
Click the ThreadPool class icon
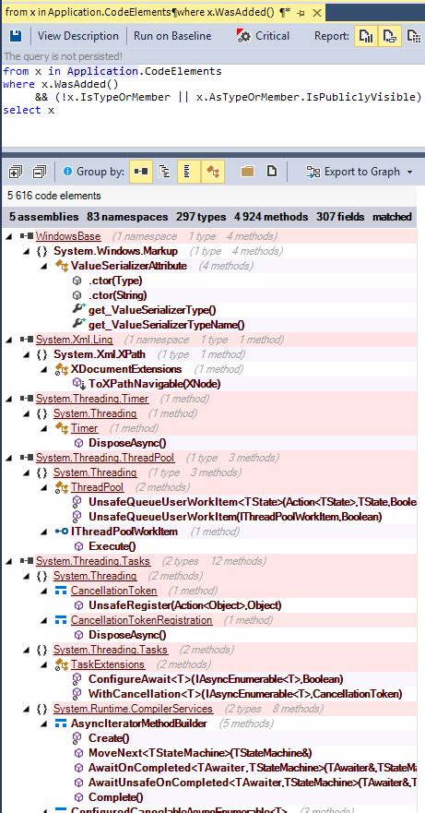point(61,487)
